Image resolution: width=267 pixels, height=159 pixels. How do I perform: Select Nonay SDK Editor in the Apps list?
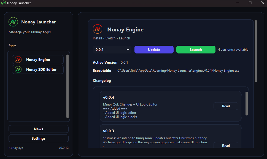pyautogui.click(x=38, y=69)
